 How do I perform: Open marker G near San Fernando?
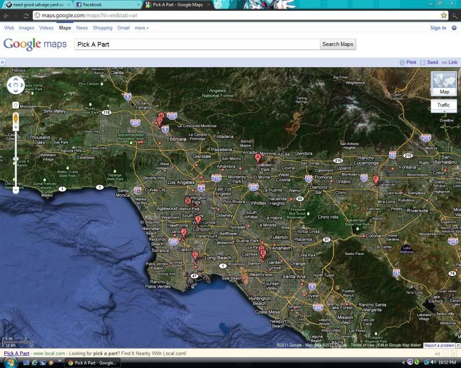pyautogui.click(x=160, y=121)
